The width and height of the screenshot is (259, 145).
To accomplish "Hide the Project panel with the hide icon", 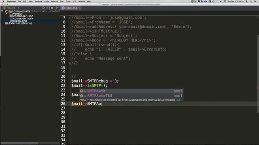I will pyautogui.click(x=57, y=8).
